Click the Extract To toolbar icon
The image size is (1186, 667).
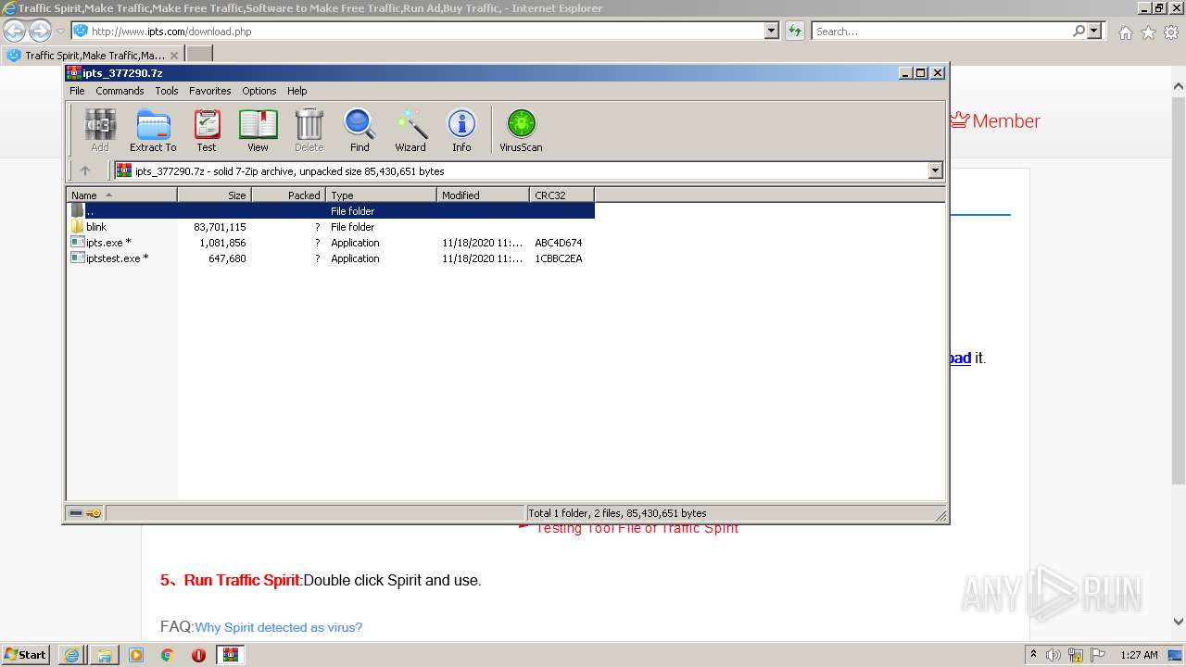(153, 130)
